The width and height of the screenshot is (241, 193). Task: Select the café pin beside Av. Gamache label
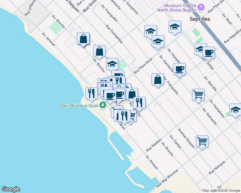[x=179, y=70]
